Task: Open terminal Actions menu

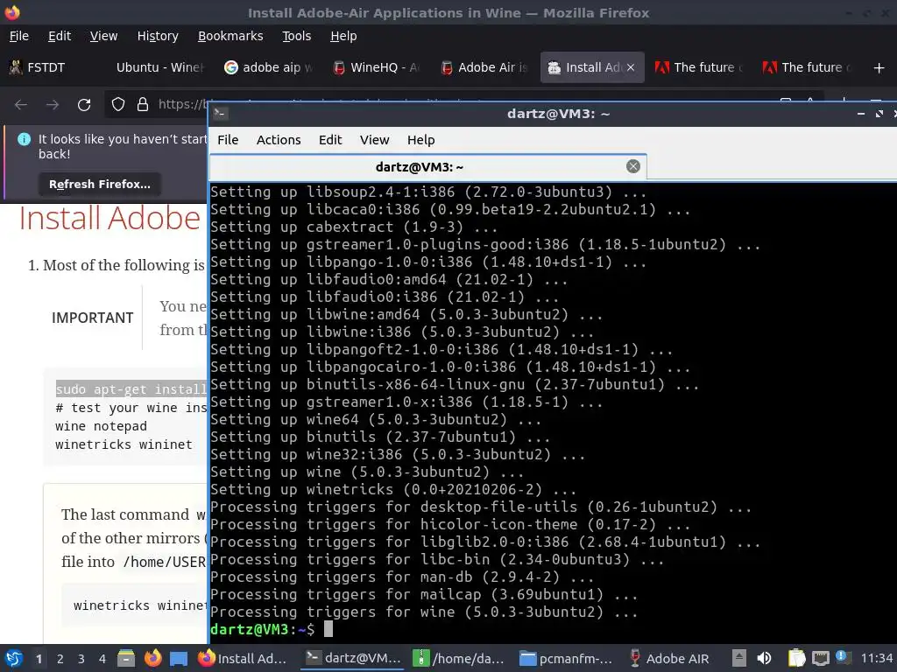Action: (x=279, y=140)
